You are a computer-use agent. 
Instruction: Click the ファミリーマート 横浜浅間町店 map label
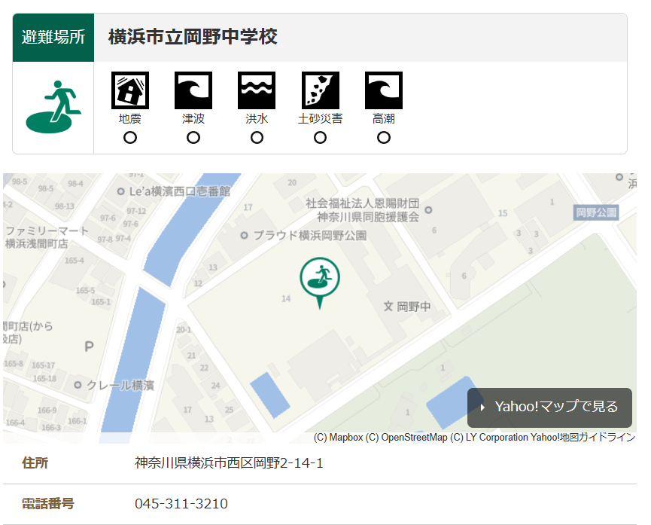(47, 237)
